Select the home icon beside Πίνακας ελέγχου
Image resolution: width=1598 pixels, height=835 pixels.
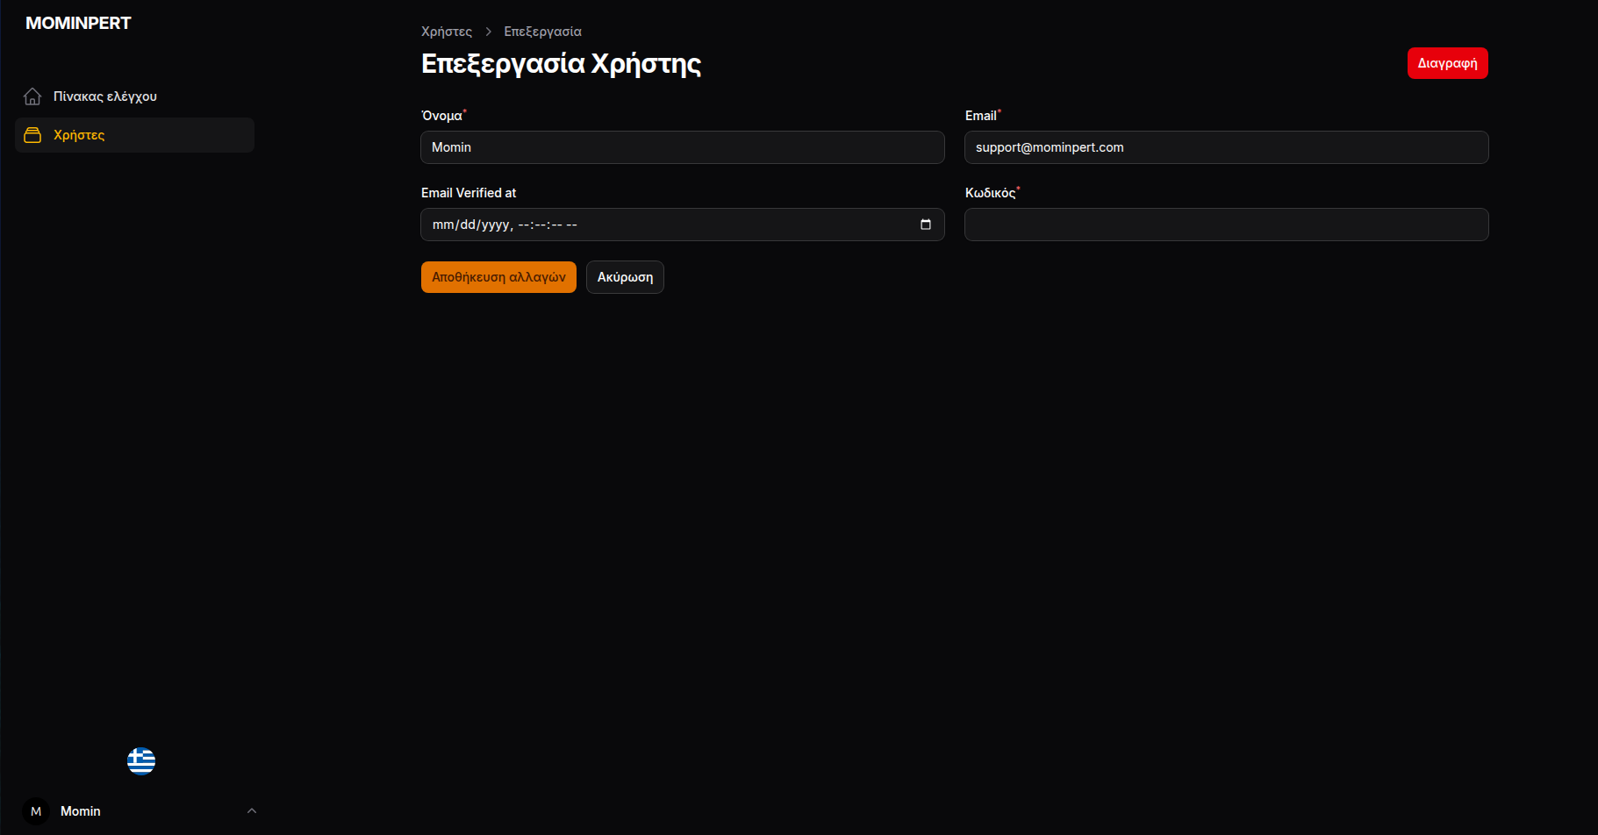point(32,96)
